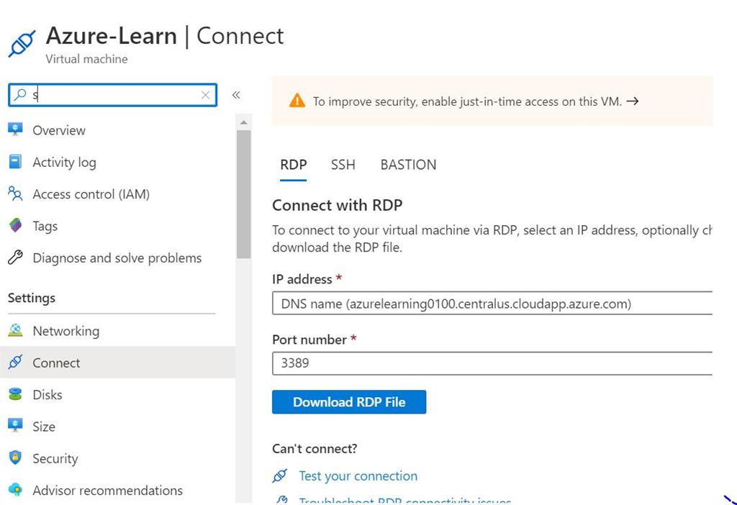View the VM's Tags
The width and height of the screenshot is (737, 505).
[45, 226]
